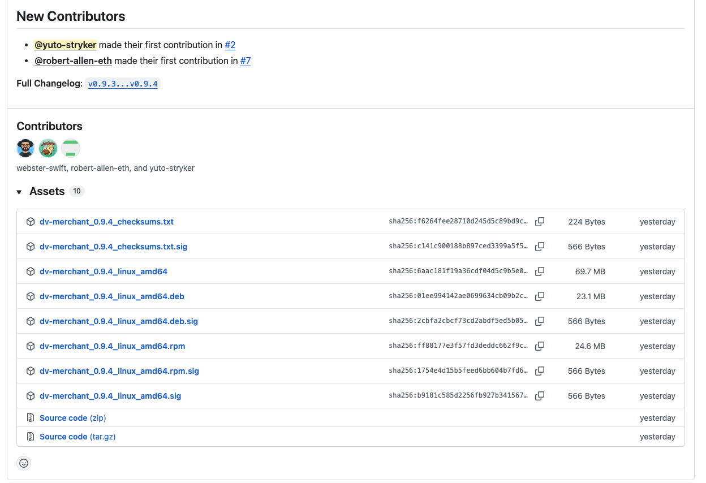
Task: Click sha256:c141c900188b897ced3399a5f5 hash text
Action: point(459,247)
